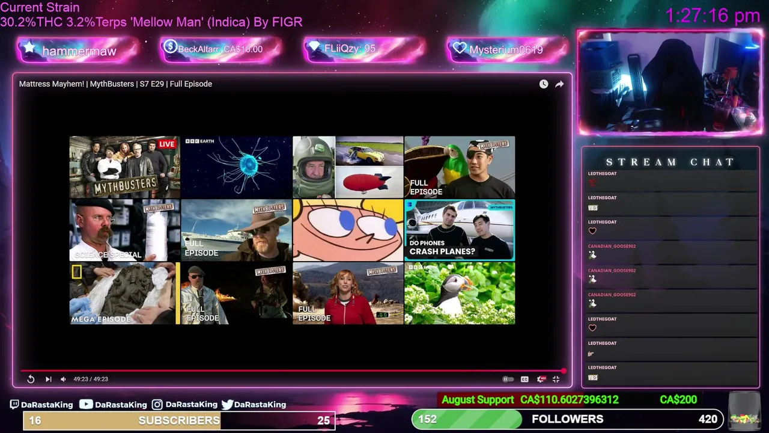Click the hammermaw username label
Viewport: 769px width, 433px height.
click(79, 51)
